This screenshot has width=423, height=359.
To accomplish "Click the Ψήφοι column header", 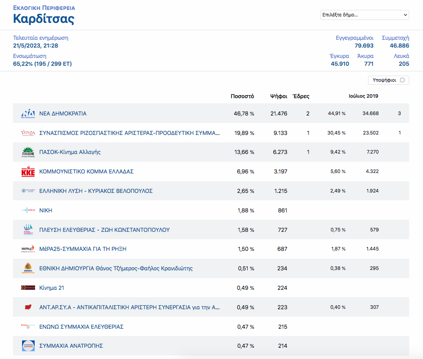I will tap(279, 96).
